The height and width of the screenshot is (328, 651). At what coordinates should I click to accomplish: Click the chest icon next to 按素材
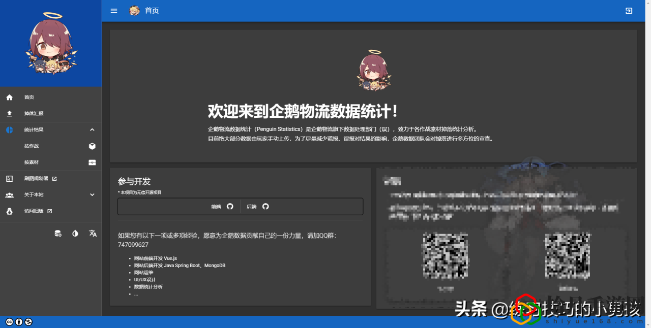tap(92, 162)
